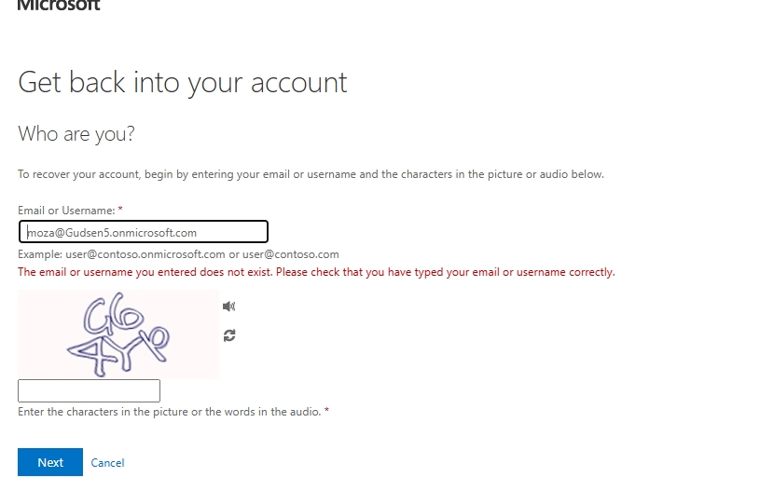Click the Cancel link
The image size is (760, 477).
point(107,463)
